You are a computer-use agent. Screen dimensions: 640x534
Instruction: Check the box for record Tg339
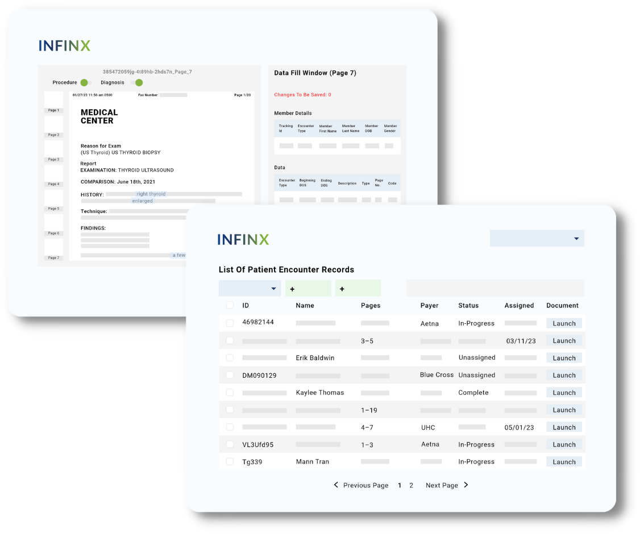[230, 461]
